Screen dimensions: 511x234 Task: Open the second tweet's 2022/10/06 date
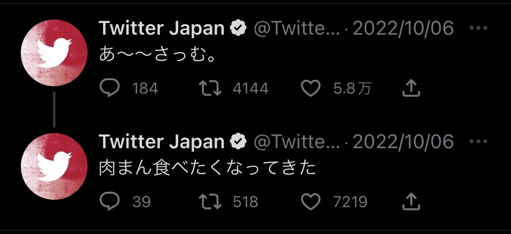click(x=403, y=142)
